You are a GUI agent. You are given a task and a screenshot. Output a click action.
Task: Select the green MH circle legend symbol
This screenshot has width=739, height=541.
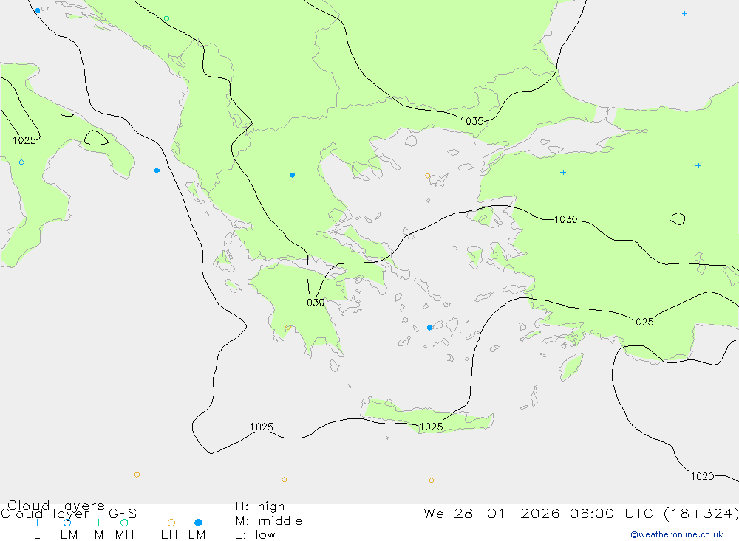pyautogui.click(x=124, y=523)
